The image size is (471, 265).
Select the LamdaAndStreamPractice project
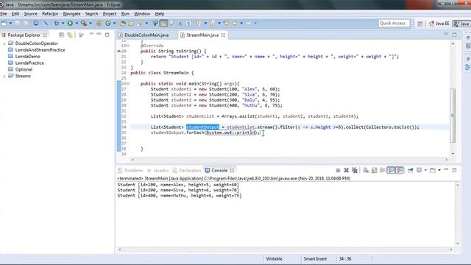tap(40, 50)
